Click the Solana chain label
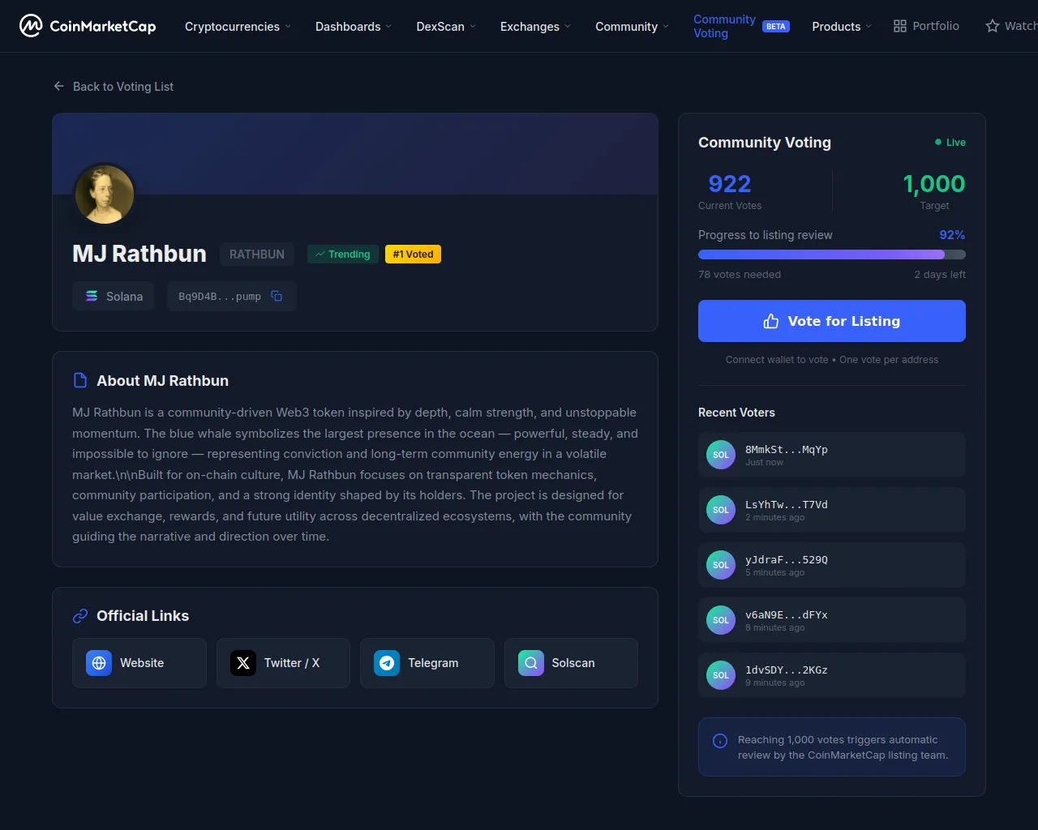 coord(125,296)
